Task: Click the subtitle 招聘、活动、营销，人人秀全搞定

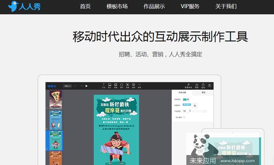Action: coord(160,54)
